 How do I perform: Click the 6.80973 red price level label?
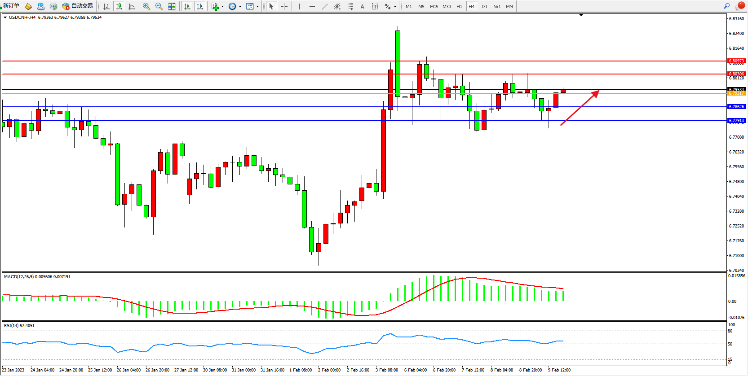(x=736, y=61)
